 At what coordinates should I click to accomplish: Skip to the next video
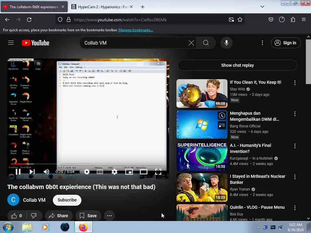(x=32, y=172)
